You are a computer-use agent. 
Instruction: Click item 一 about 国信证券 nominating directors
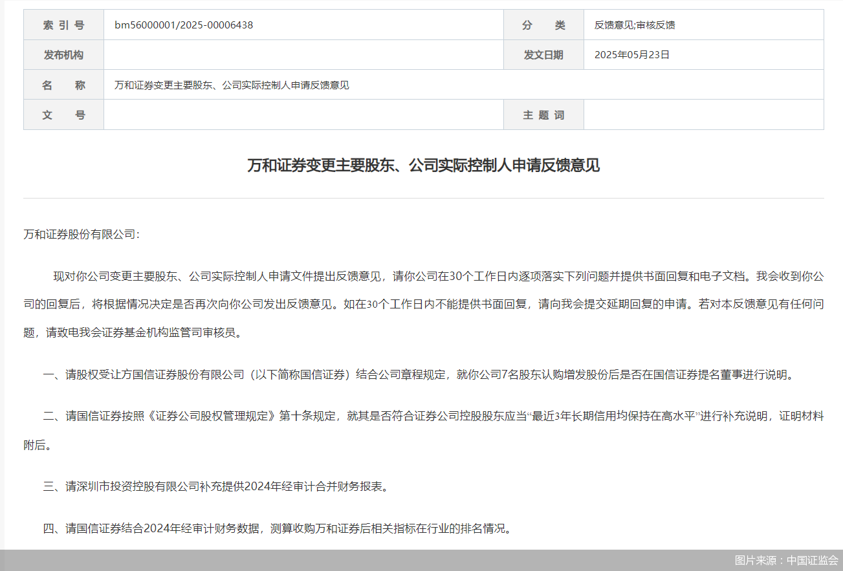click(x=418, y=374)
